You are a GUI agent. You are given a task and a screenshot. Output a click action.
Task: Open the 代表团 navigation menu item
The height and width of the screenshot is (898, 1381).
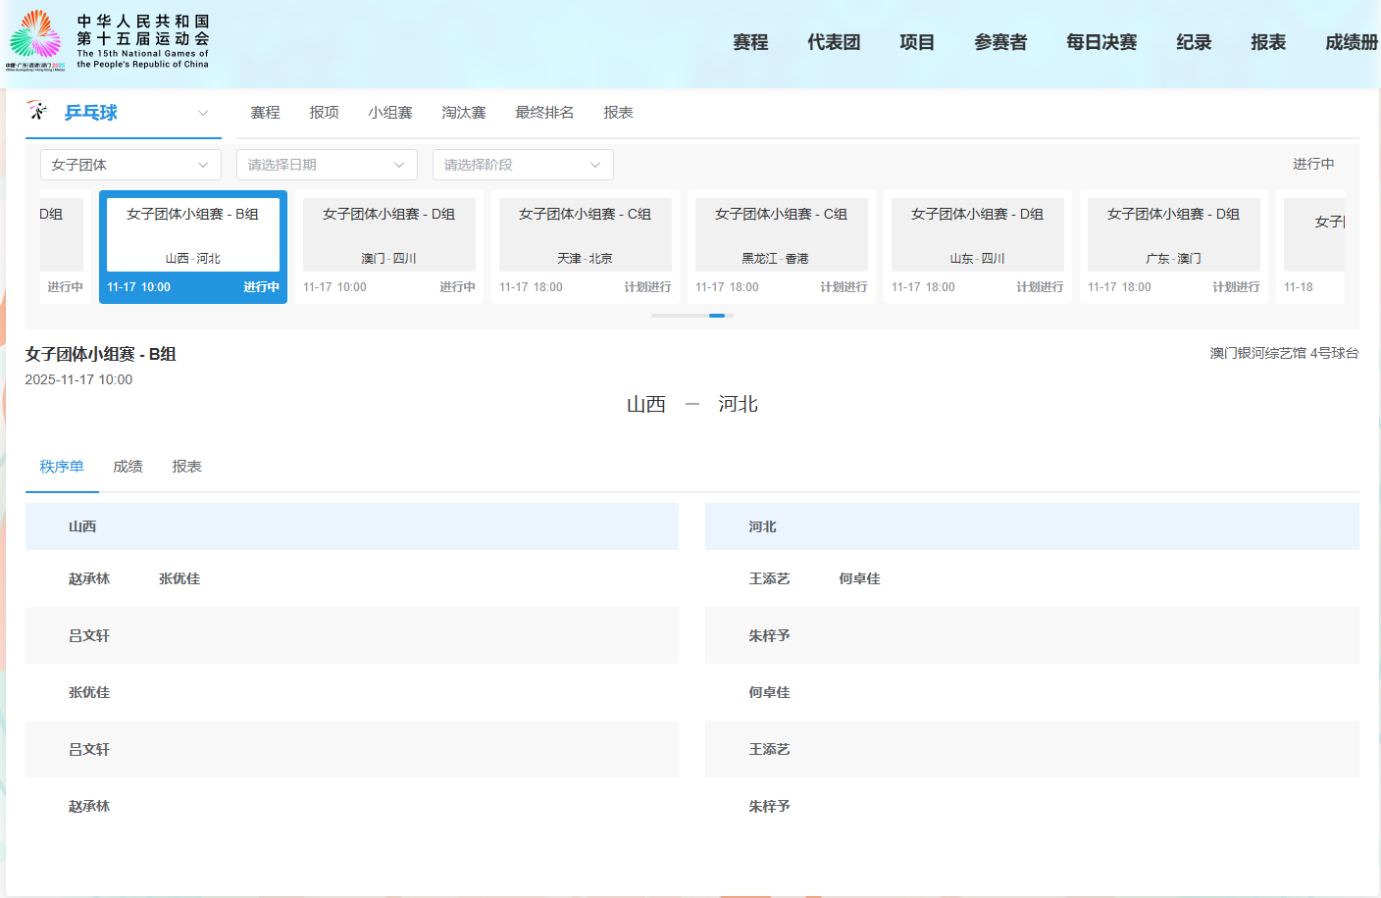coord(834,42)
